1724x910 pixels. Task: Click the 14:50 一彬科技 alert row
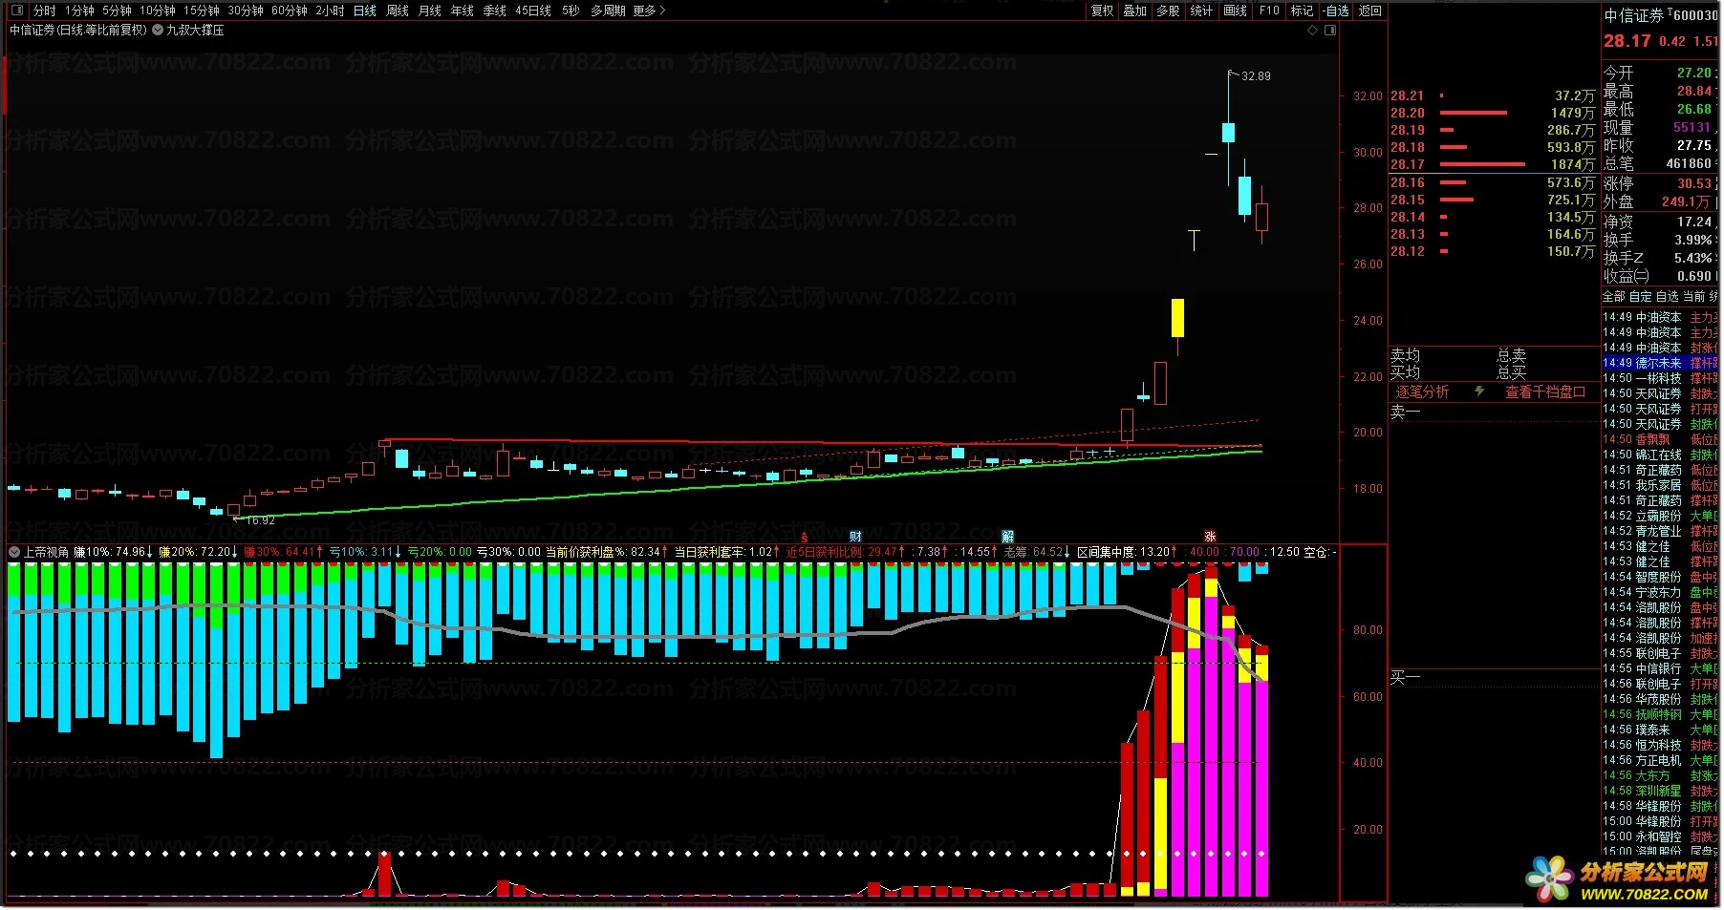[x=1660, y=378]
